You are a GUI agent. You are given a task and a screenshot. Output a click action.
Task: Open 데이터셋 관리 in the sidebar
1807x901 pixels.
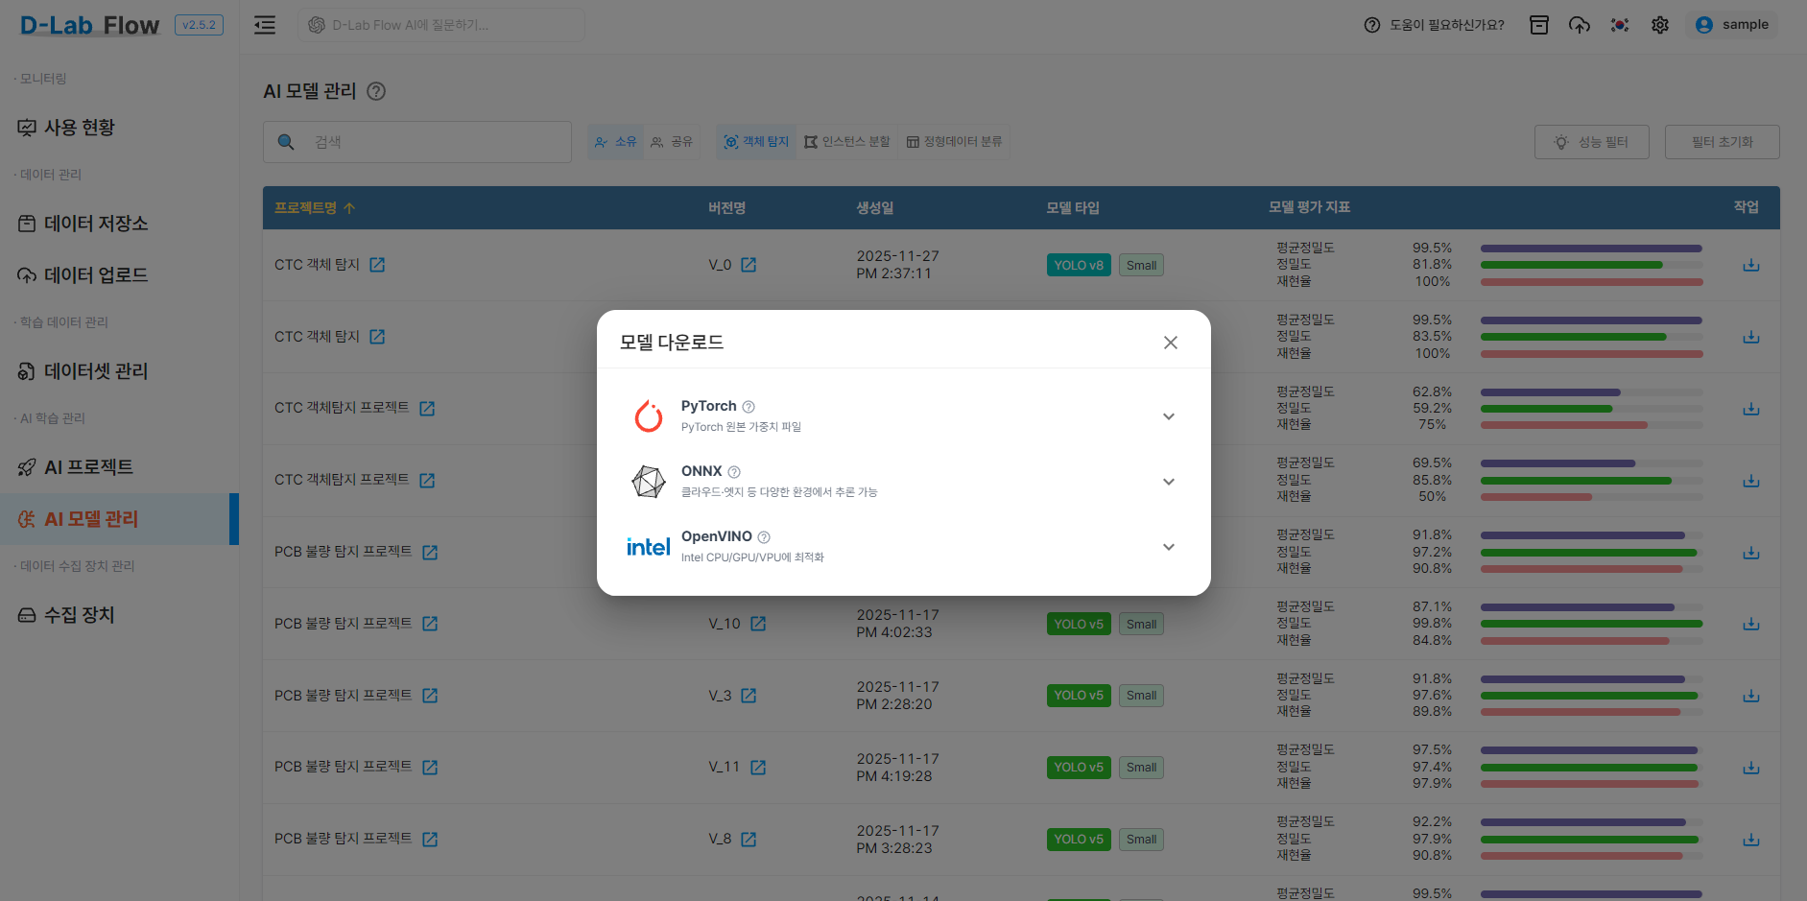[119, 371]
